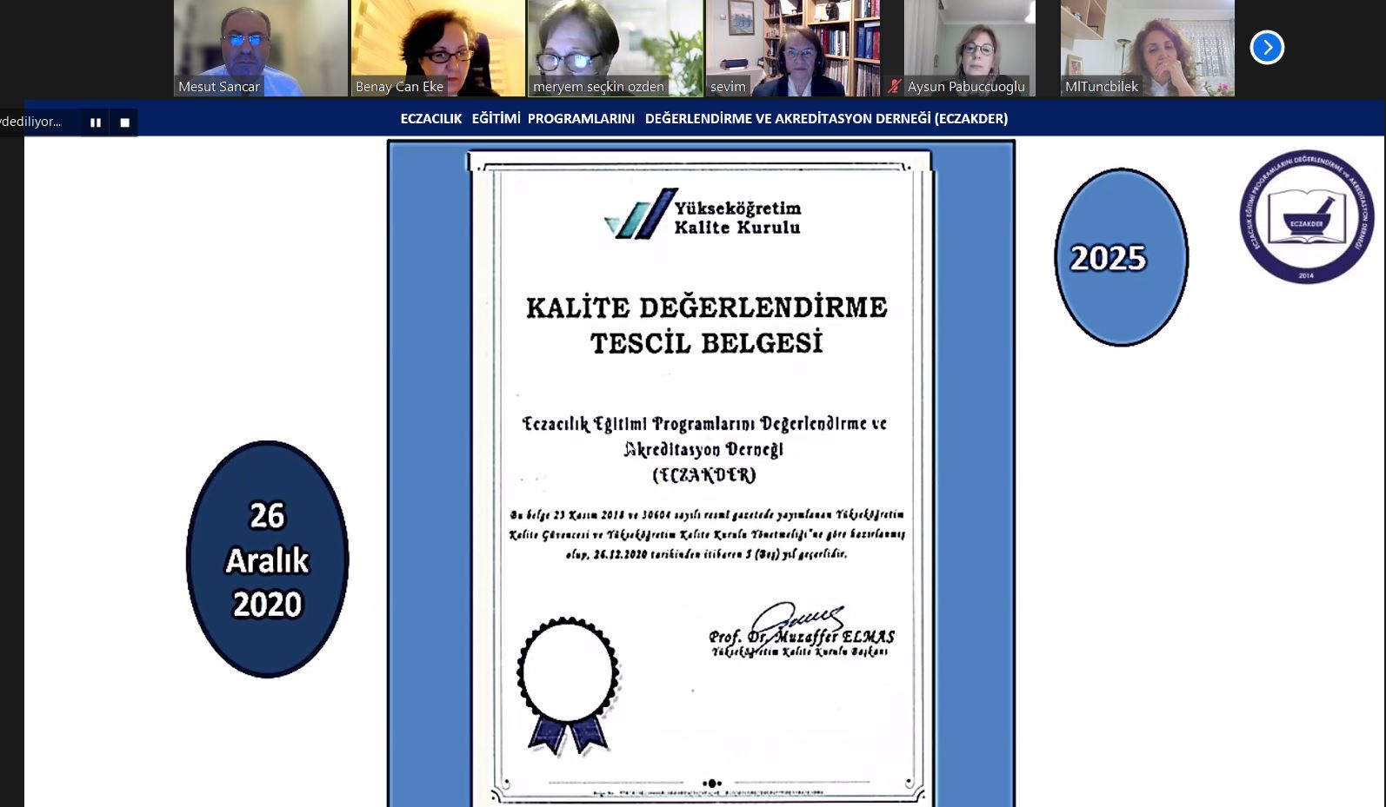Click the certificate validity paragraph text
The image size is (1386, 807).
coord(706,534)
